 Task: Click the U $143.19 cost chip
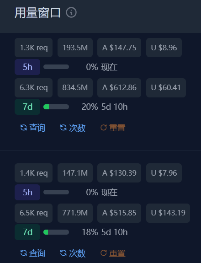(x=168, y=213)
